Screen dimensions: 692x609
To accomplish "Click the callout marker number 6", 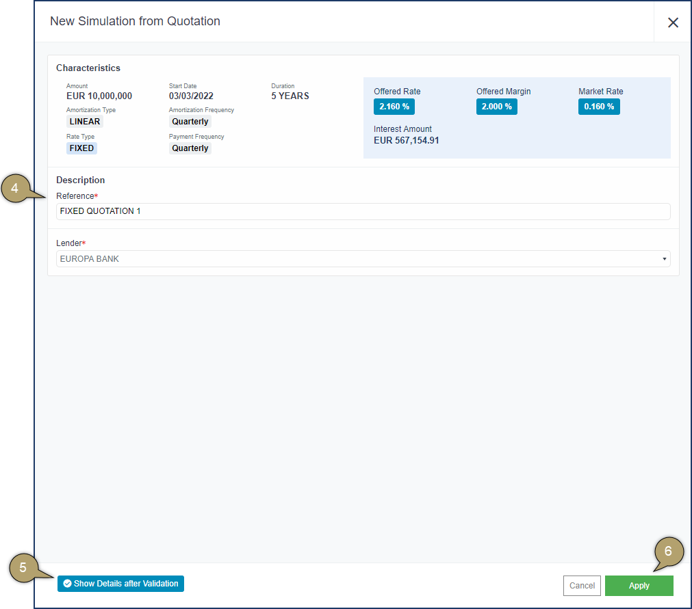I will pyautogui.click(x=669, y=552).
